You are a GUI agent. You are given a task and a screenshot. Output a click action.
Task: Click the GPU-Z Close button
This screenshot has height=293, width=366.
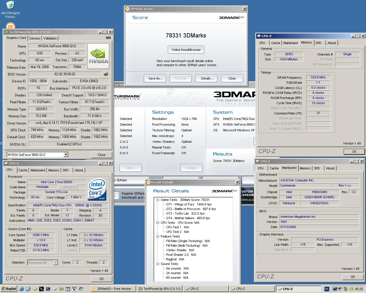pos(102,155)
